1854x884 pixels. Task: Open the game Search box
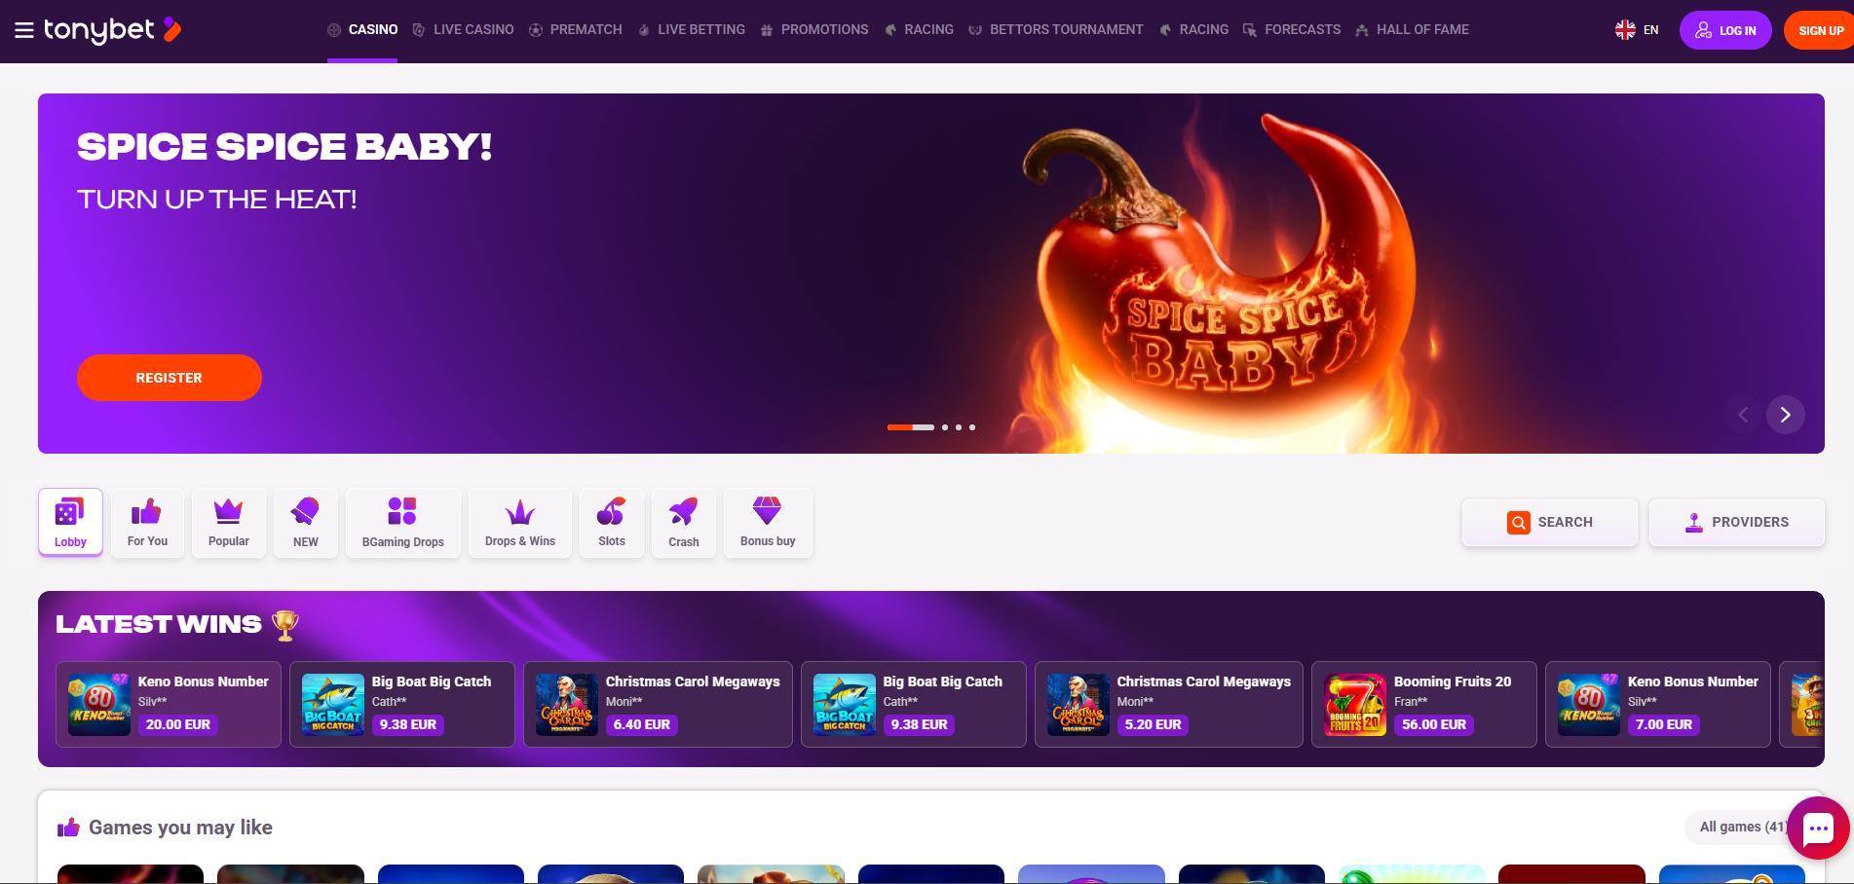pyautogui.click(x=1550, y=523)
